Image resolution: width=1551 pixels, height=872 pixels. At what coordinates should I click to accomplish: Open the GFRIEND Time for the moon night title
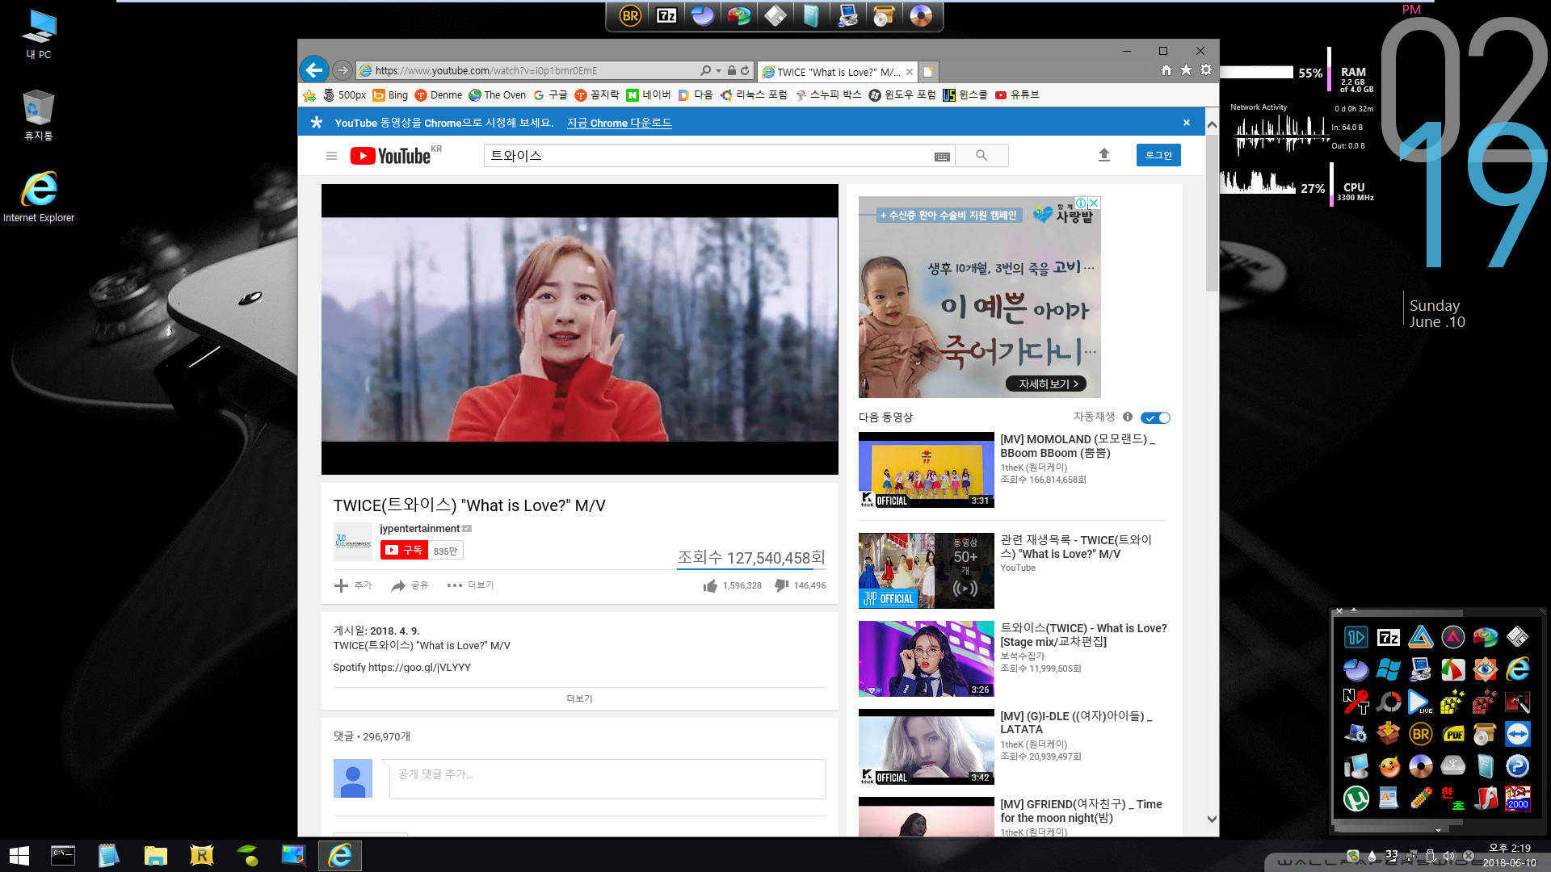[1081, 811]
